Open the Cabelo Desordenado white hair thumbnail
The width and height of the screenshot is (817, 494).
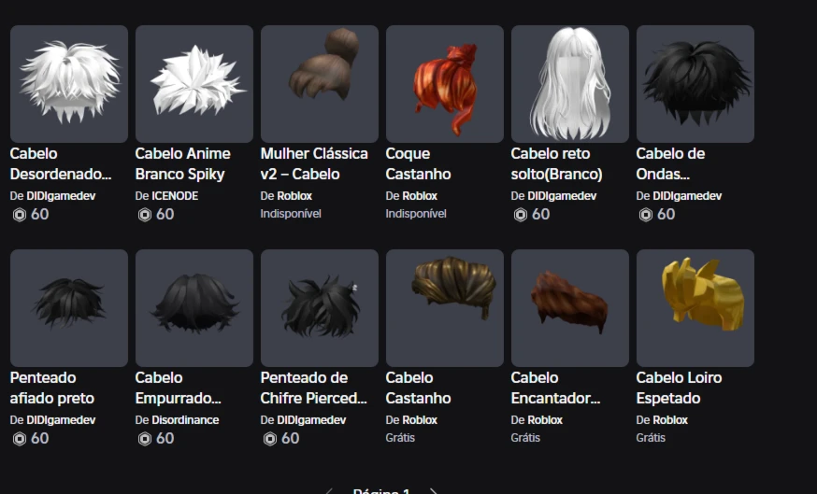click(69, 84)
